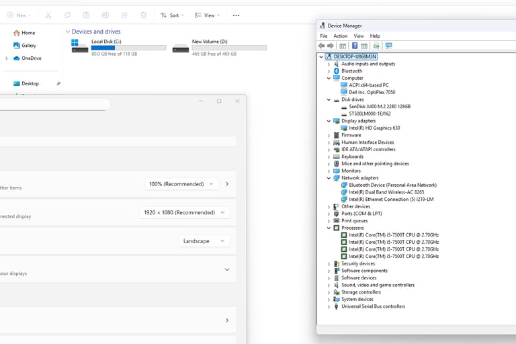Click the Storage controllers category icon

337,292
